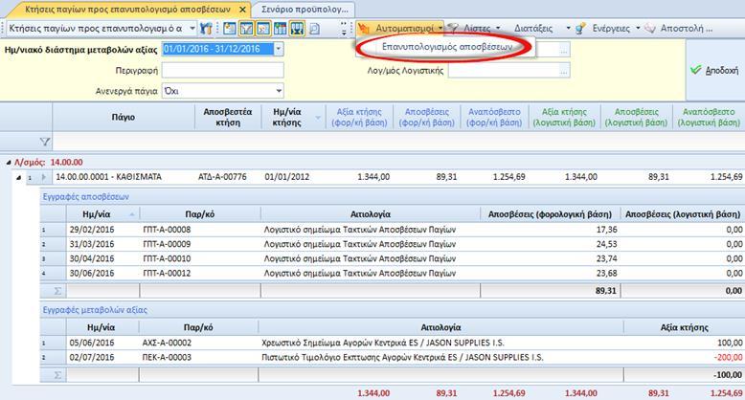This screenshot has width=745, height=400.
Task: Click depreciation amount 24,53
Action: point(607,244)
